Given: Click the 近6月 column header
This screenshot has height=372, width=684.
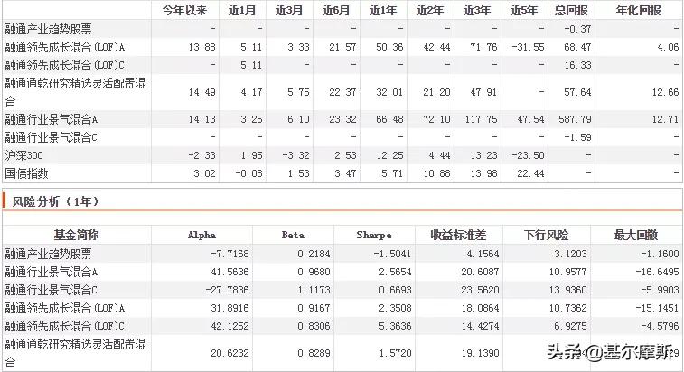Looking at the screenshot, I should 336,10.
